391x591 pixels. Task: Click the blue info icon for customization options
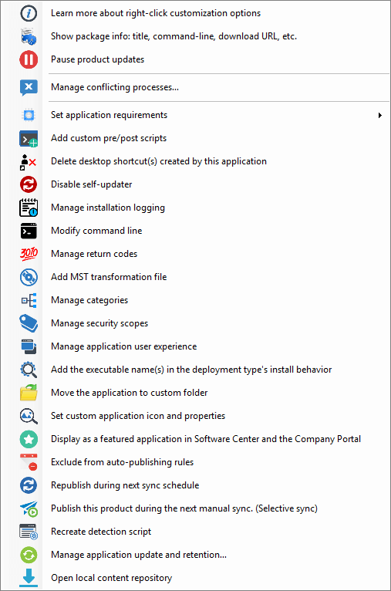[x=29, y=13]
